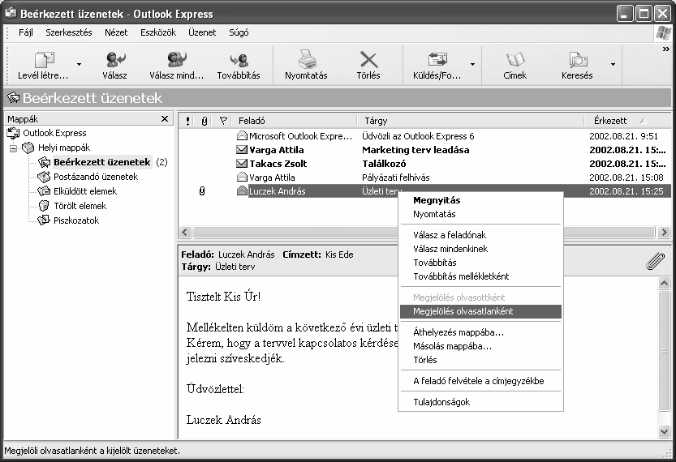The image size is (676, 462).
Task: Click preview pane scroll up arrow
Action: [x=665, y=283]
